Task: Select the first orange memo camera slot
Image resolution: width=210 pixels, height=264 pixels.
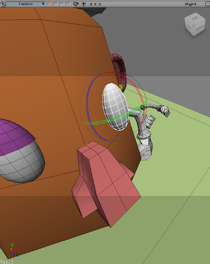Action: point(49,4)
